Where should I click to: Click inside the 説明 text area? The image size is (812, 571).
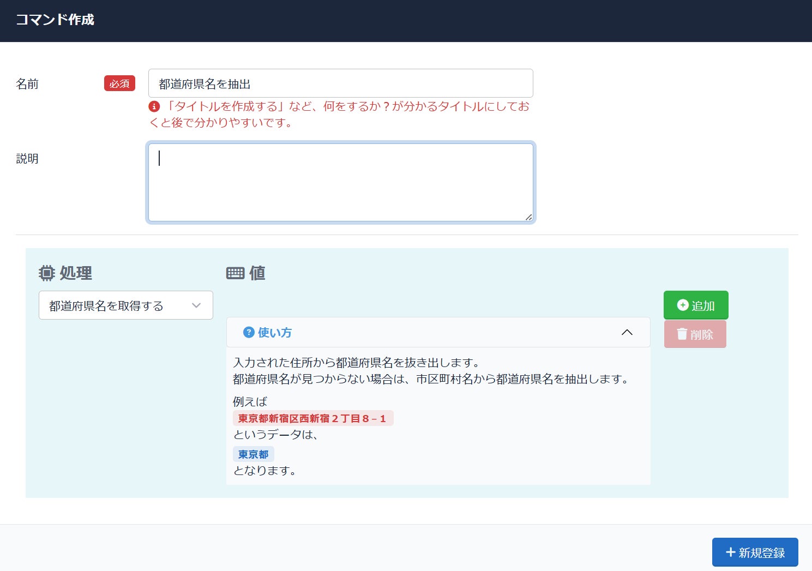click(341, 183)
